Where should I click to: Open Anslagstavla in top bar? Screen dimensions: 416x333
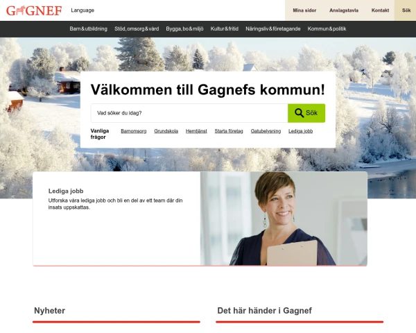[344, 10]
